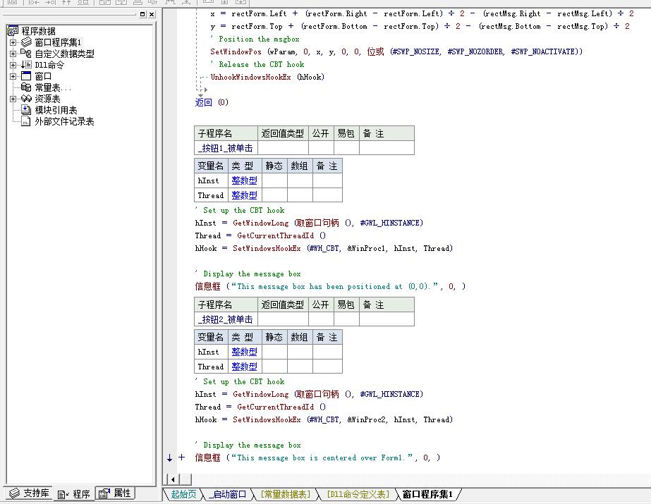Switch to the 属性 panel tab
Screen dimensions: 651x504
(x=115, y=493)
